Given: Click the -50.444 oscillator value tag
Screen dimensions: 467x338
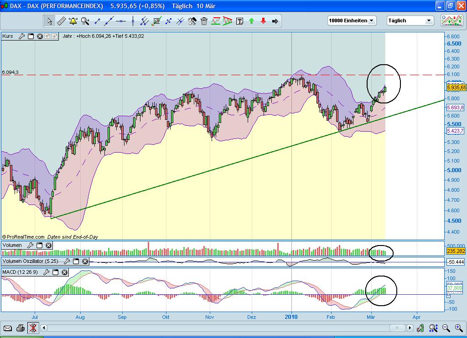Looking at the screenshot, I should tap(456, 262).
